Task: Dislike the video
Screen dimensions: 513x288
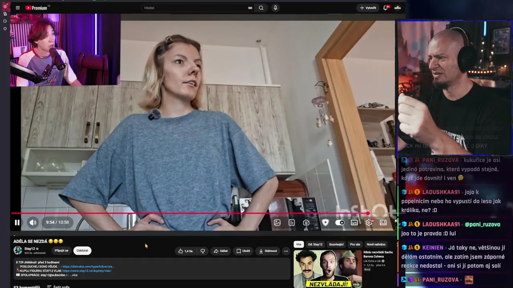Action: [203, 251]
